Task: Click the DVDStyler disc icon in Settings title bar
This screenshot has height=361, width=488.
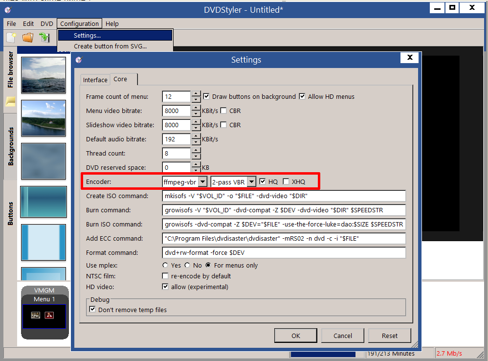Action: coord(79,60)
